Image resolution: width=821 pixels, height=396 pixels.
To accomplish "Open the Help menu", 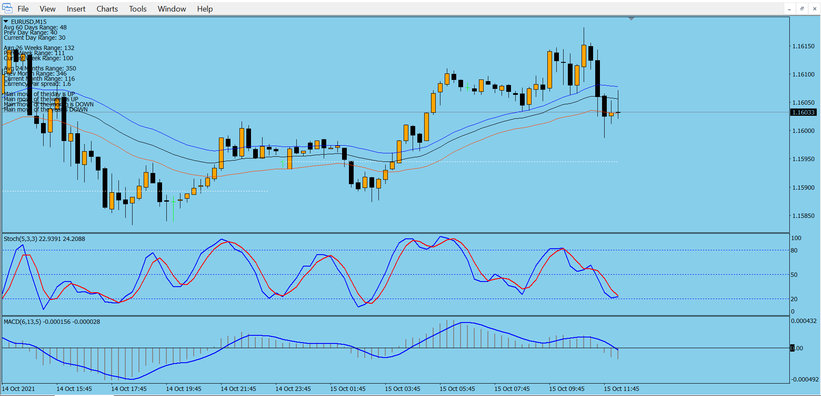I will tap(205, 9).
